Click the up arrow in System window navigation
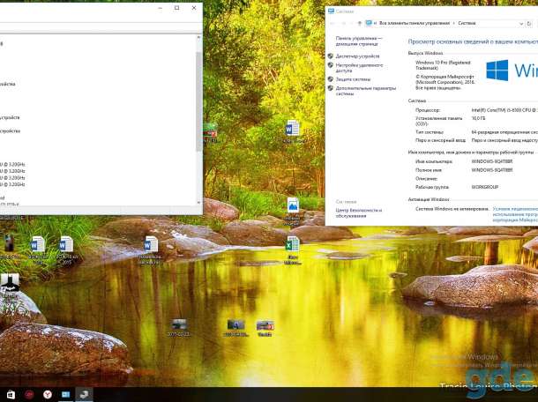Viewport: 538px width, 402px height. [359, 23]
